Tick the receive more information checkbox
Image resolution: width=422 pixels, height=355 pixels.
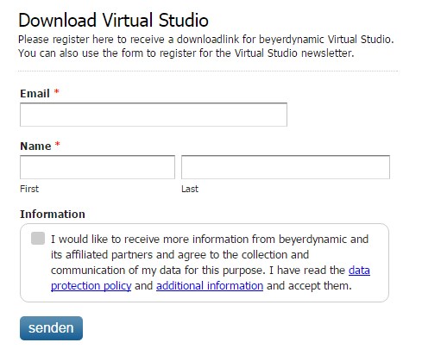coord(38,239)
